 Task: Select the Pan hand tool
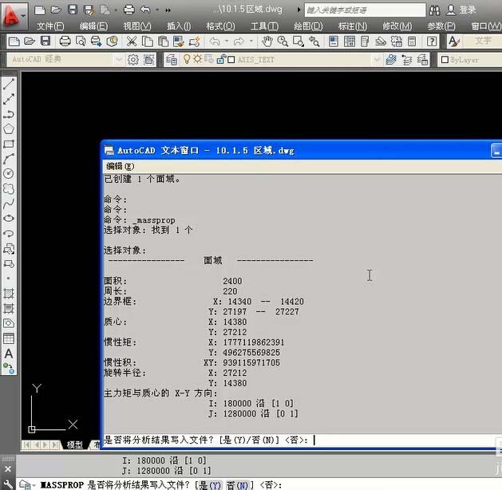coord(267,41)
